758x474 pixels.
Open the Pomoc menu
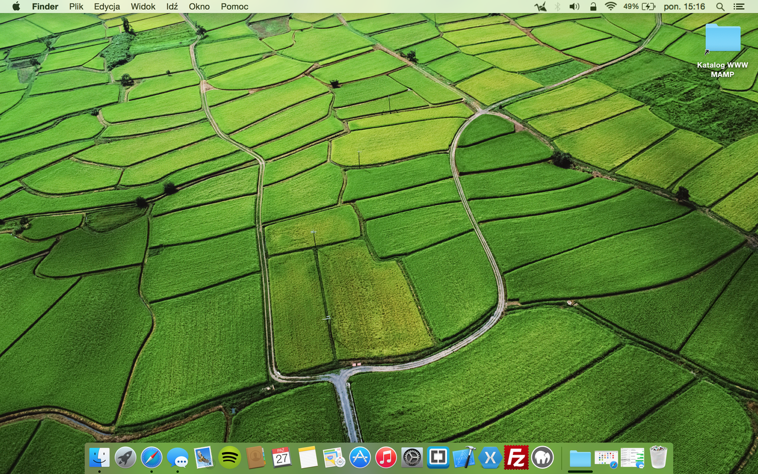pyautogui.click(x=235, y=7)
